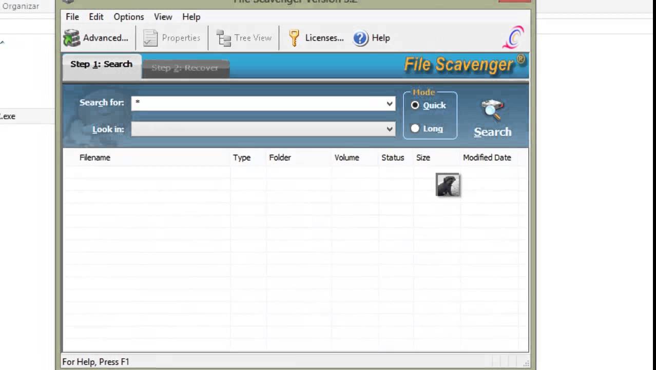Select the Quick mode radio button
Image resolution: width=656 pixels, height=370 pixels.
tap(415, 105)
